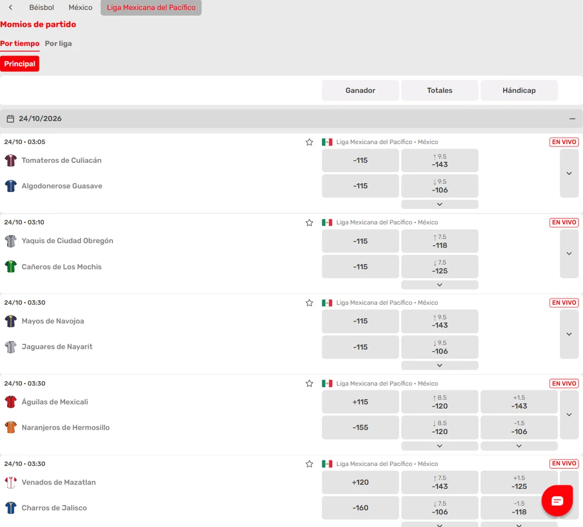Collapse the 24/10/2026 date section
Screen dimensions: 583x527
572,119
